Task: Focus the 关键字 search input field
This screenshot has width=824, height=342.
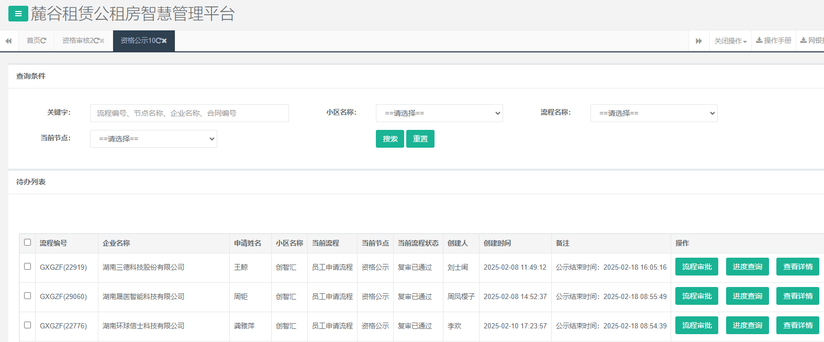Action: pyautogui.click(x=189, y=113)
